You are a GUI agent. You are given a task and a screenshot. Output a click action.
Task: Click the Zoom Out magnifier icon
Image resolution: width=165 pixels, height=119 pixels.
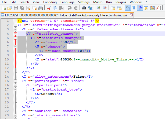point(105,8)
